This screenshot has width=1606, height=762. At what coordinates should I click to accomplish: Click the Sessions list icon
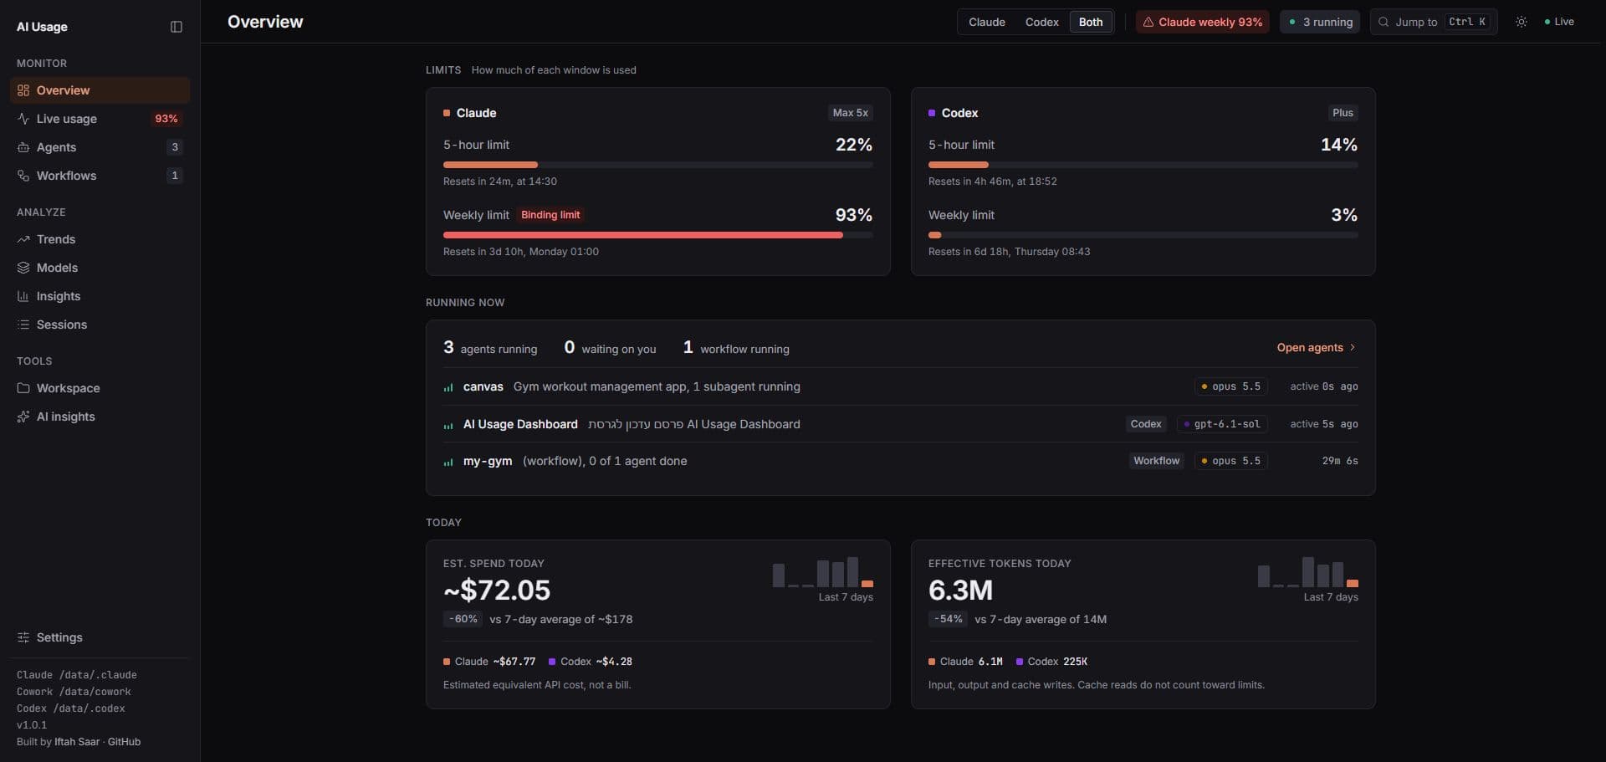(x=23, y=325)
